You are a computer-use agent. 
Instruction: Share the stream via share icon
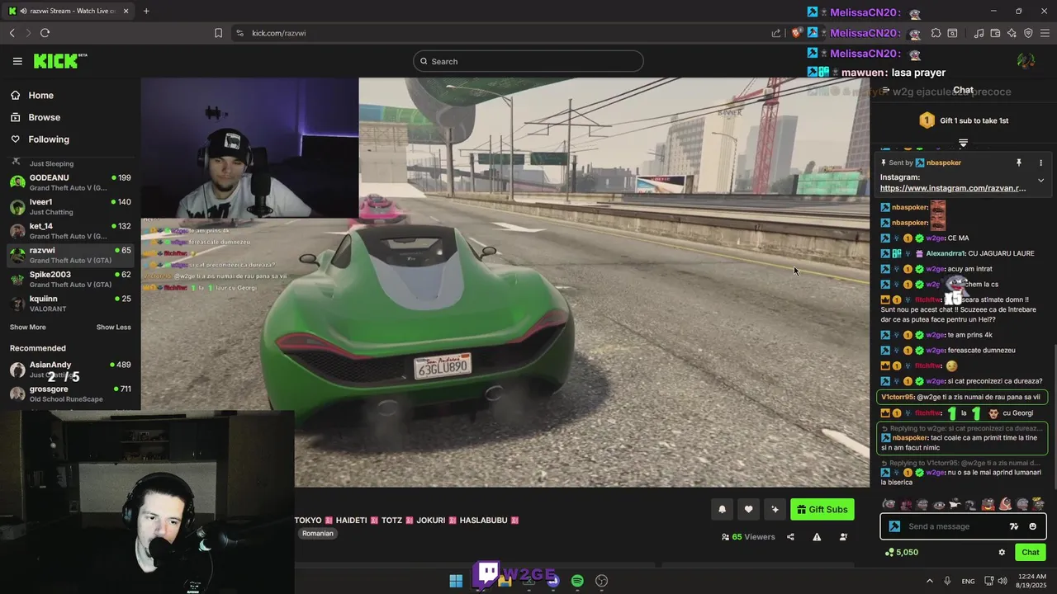790,537
